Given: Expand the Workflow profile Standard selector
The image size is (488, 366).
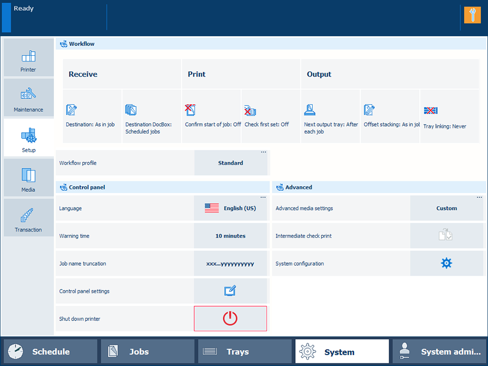Looking at the screenshot, I should pyautogui.click(x=231, y=163).
